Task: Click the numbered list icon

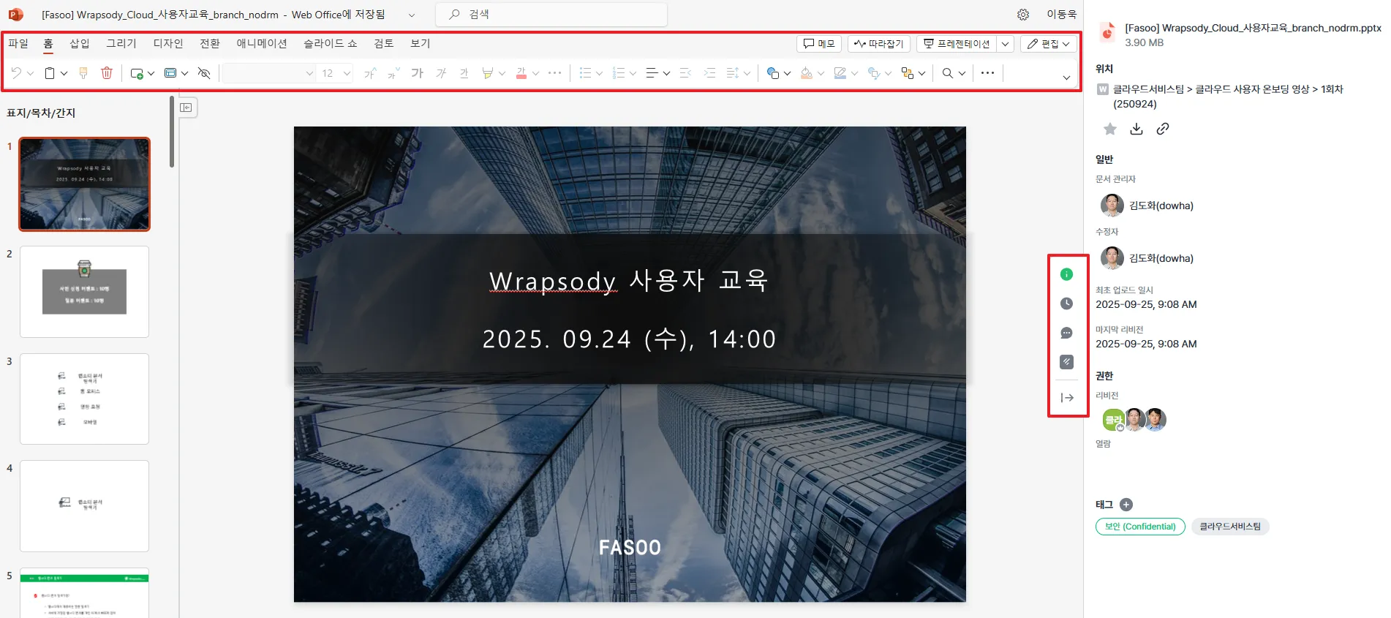Action: coord(619,73)
